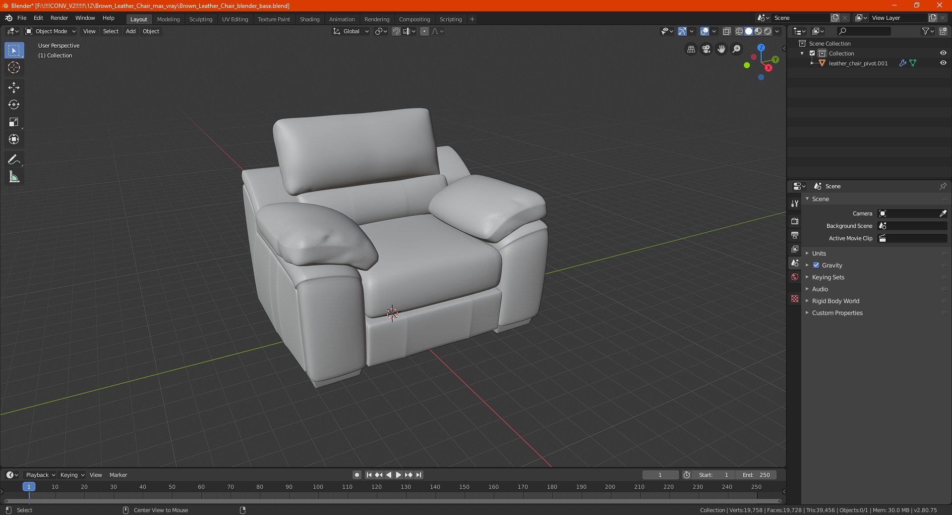
Task: Click modifier wrench icon on leather_chair_pivot.001
Action: (902, 63)
